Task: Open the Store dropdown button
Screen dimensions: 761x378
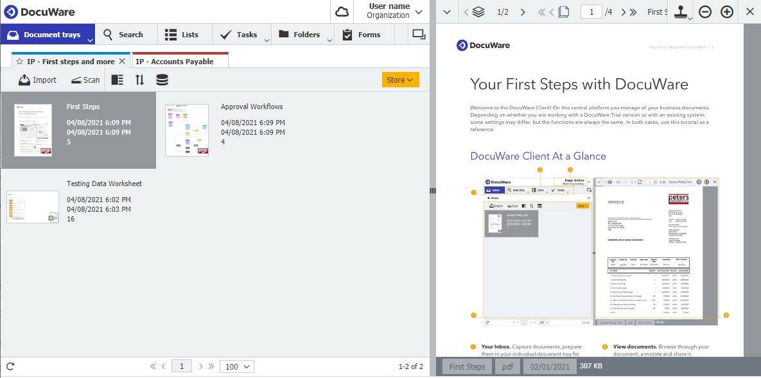Action: (400, 79)
